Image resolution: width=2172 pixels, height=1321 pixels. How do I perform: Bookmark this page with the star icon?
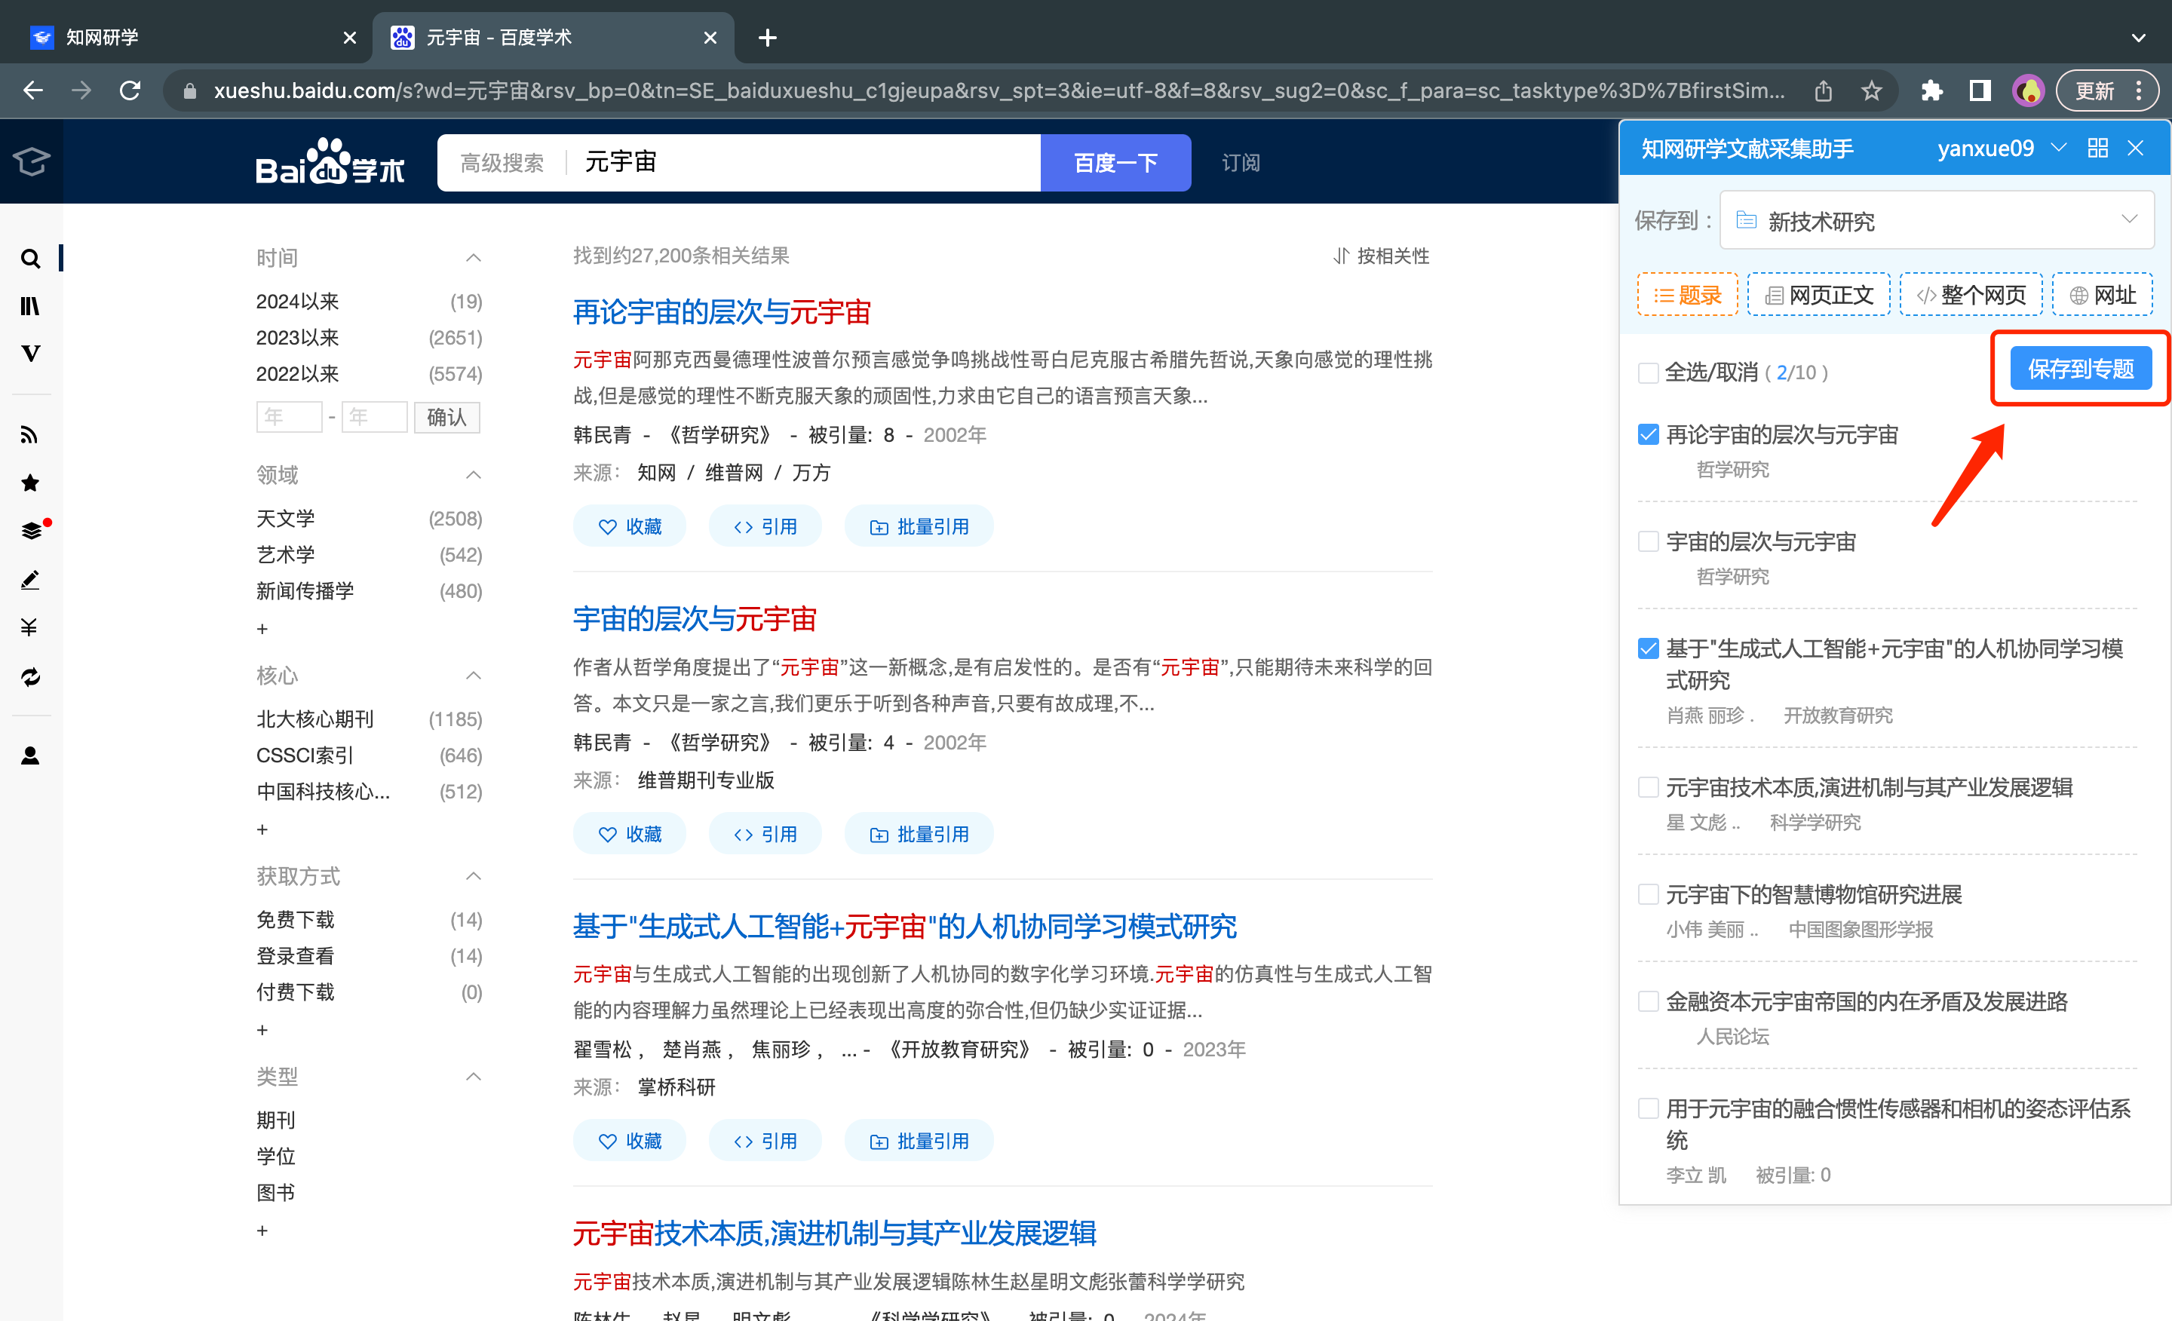point(1871,90)
